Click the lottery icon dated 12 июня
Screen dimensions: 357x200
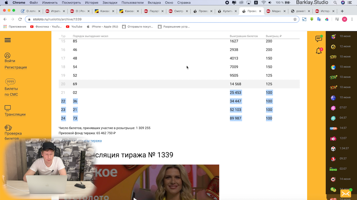[333, 47]
